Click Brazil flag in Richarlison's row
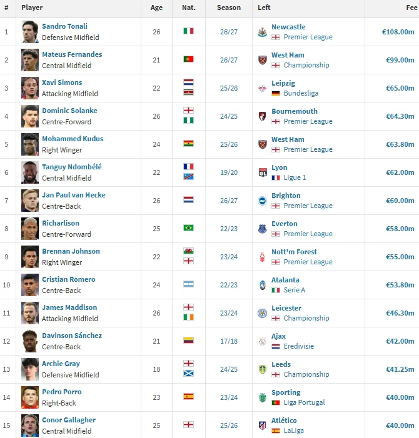Screen dimensions: 419x438 188,228
